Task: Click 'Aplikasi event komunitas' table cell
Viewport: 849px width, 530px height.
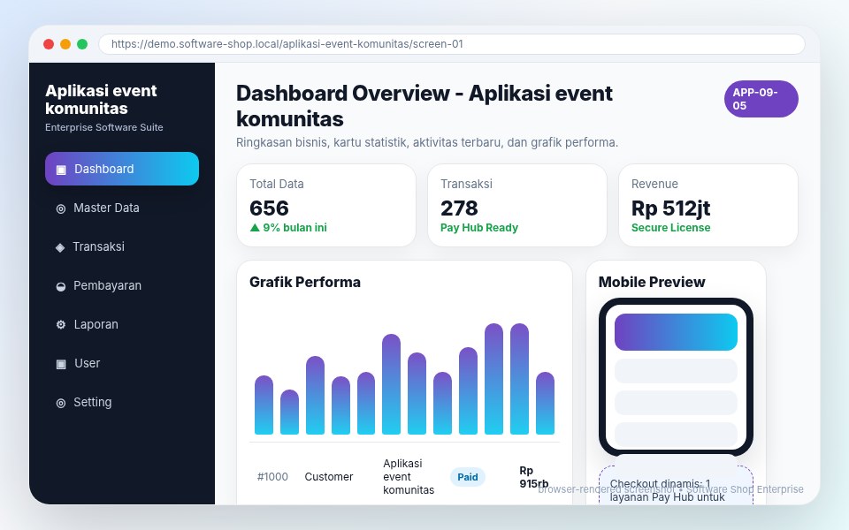Action: tap(409, 477)
